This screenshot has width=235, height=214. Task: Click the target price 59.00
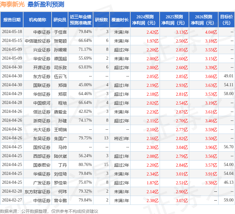[229, 200]
